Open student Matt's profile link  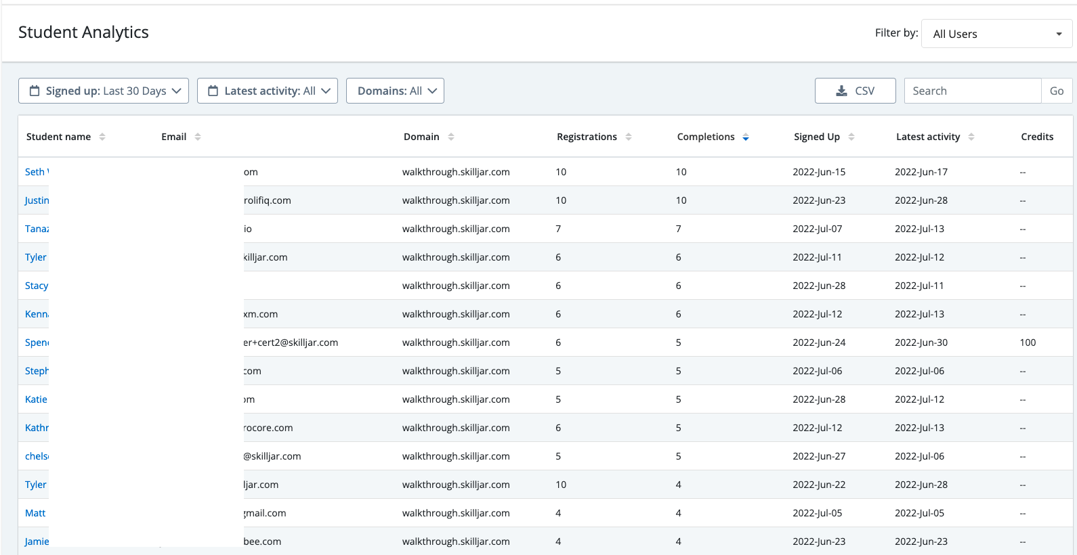click(35, 513)
